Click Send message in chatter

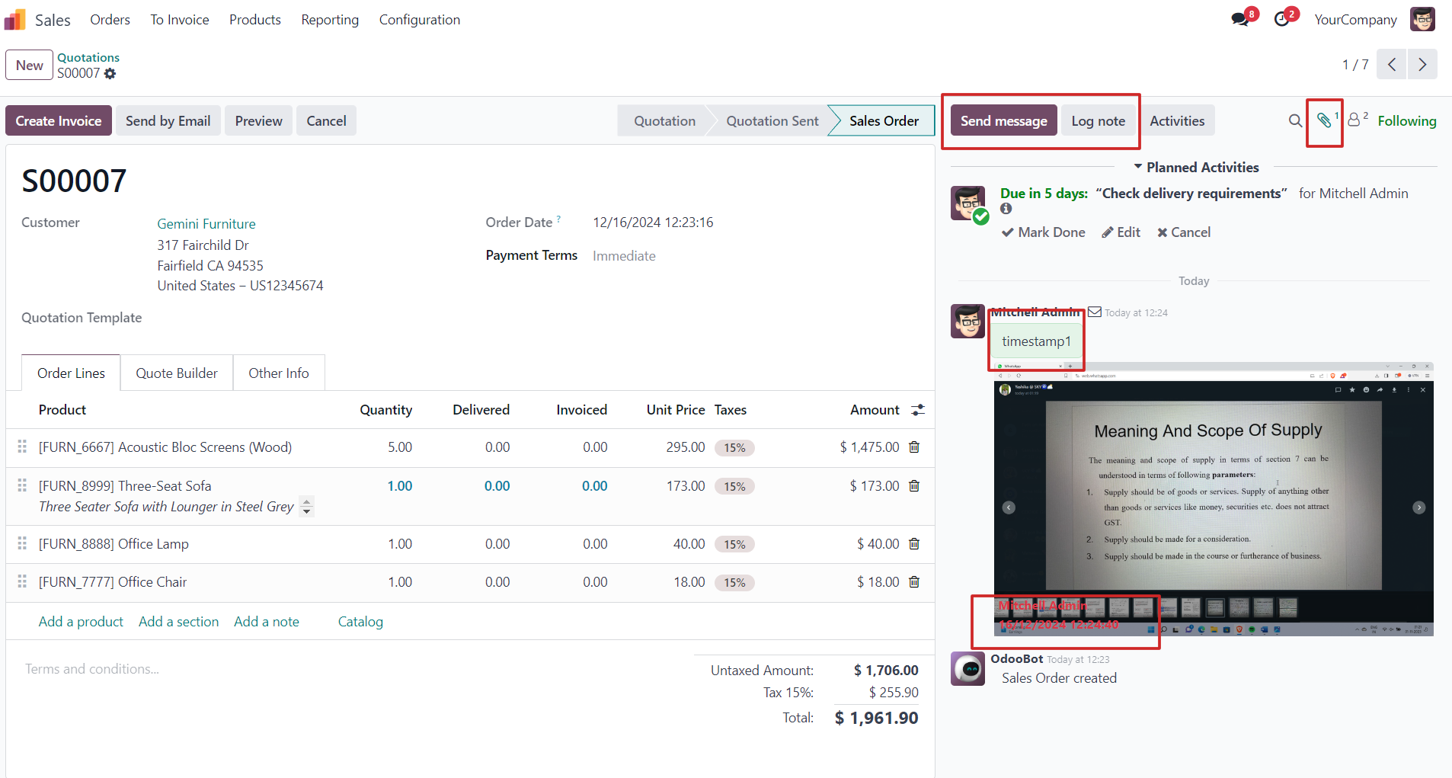point(1003,120)
